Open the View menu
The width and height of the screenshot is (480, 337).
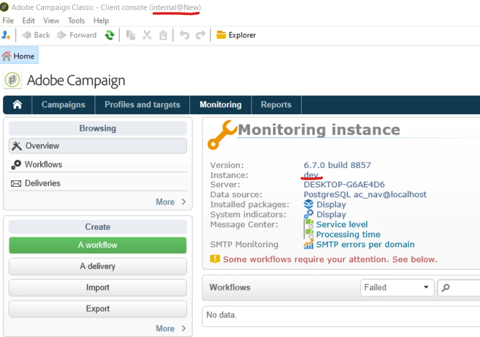pyautogui.click(x=51, y=20)
